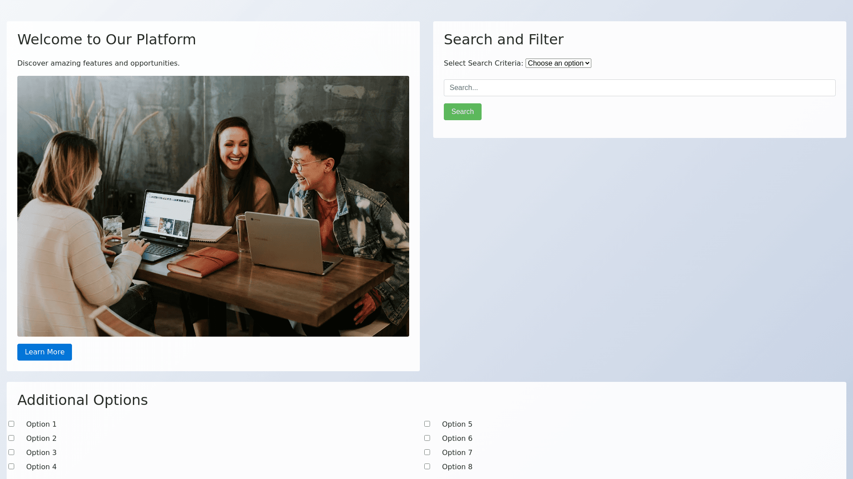
Task: Click the Select Search Criteria label
Action: (483, 63)
